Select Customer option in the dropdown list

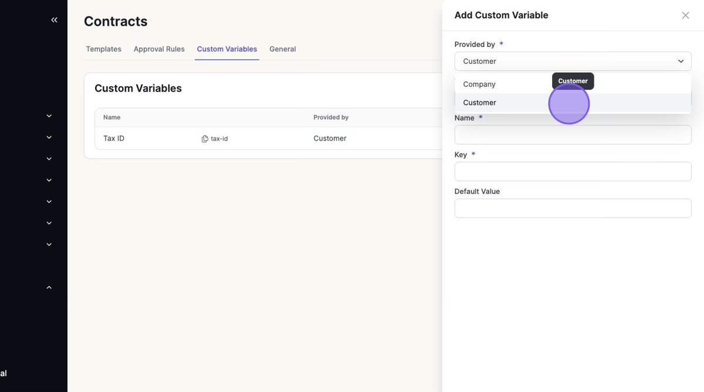click(x=479, y=103)
